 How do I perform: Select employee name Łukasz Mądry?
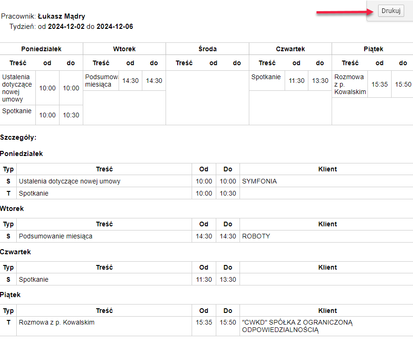pyautogui.click(x=61, y=16)
